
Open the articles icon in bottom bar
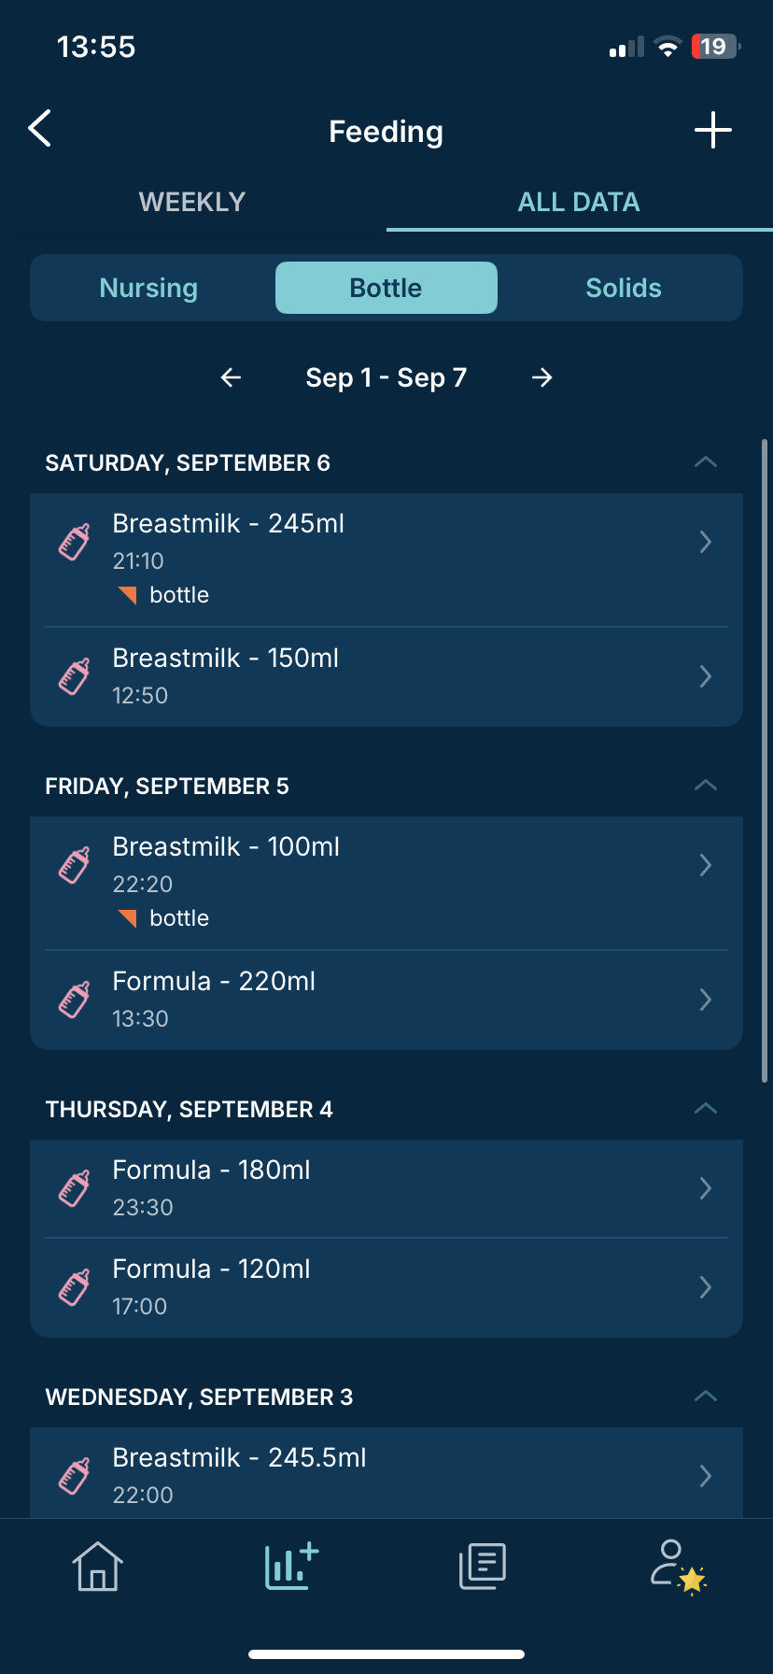483,1566
